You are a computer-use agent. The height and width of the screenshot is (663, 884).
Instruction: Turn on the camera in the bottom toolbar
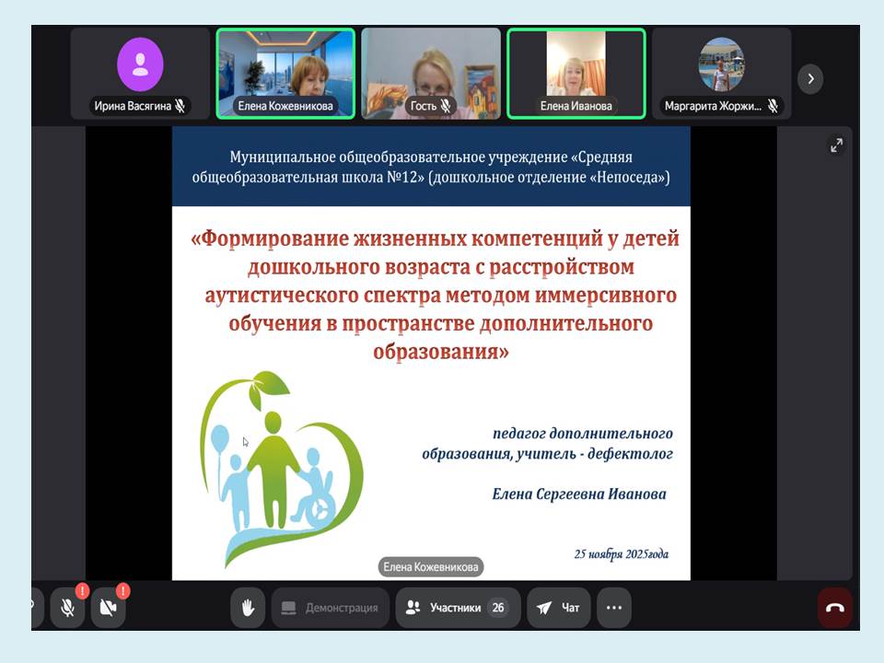pos(108,608)
